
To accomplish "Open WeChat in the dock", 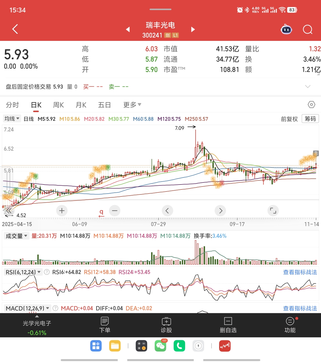I will click(160, 346).
